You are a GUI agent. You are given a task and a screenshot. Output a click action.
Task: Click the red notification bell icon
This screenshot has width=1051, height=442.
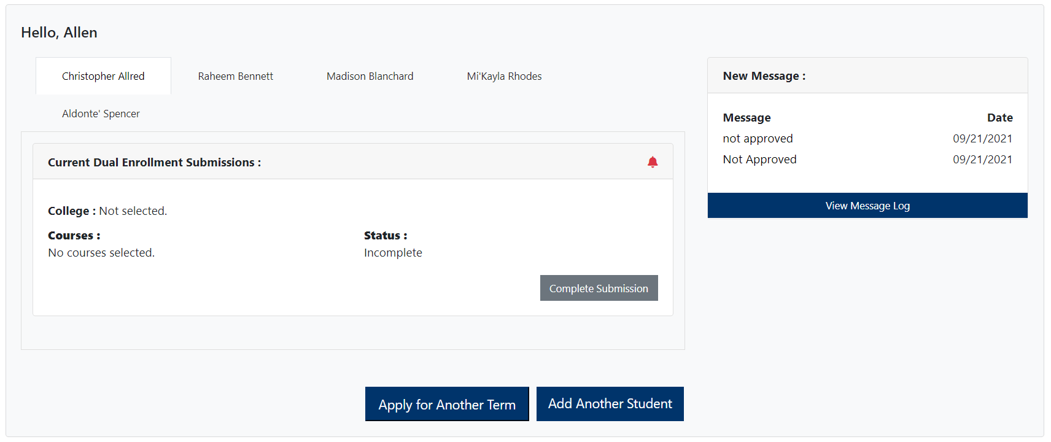point(653,162)
